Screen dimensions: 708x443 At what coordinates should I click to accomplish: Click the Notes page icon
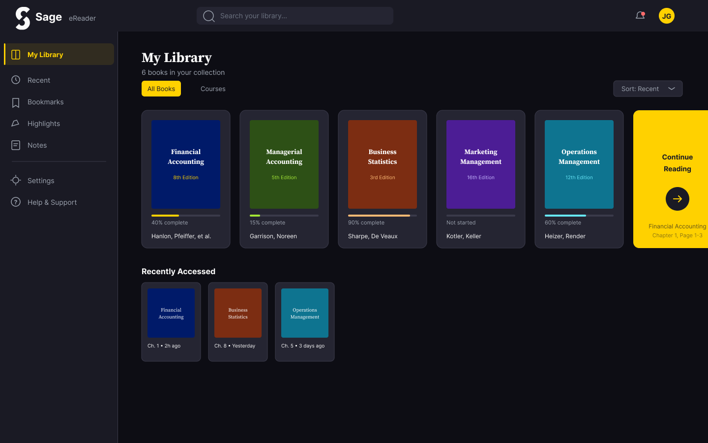click(x=16, y=145)
